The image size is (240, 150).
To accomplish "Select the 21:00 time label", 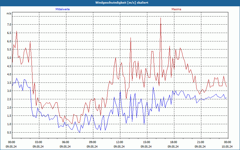I will click(200, 142).
